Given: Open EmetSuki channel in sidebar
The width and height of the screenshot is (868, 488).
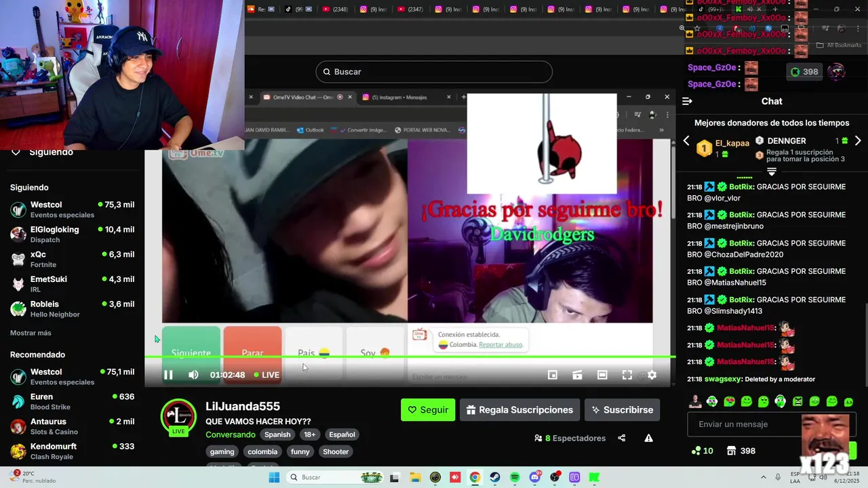Looking at the screenshot, I should tap(72, 283).
